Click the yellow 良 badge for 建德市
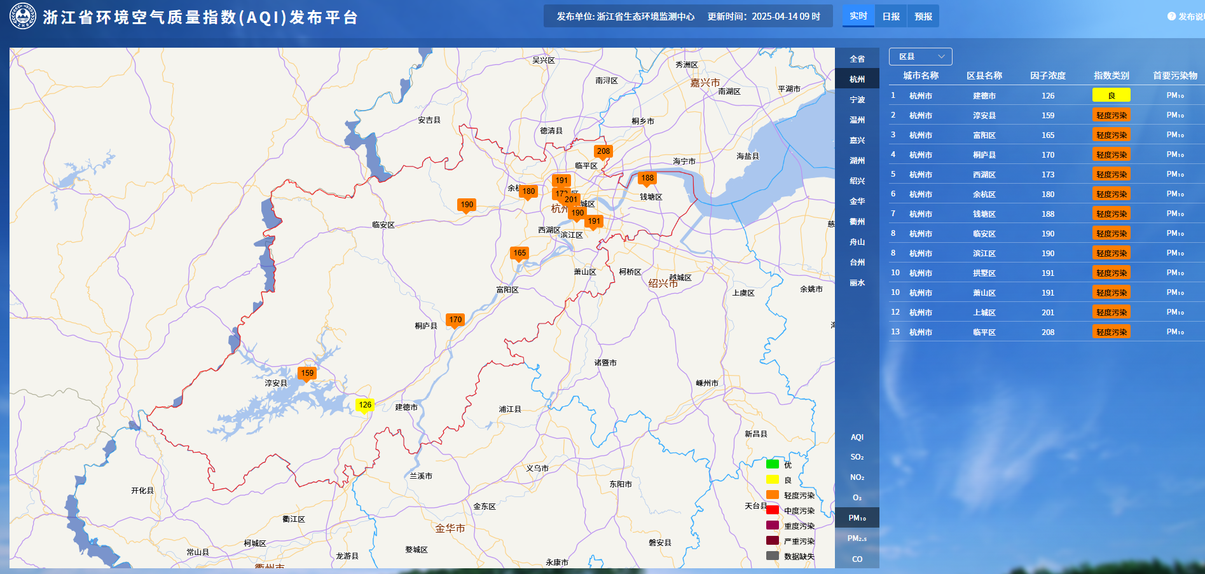 [x=1112, y=95]
